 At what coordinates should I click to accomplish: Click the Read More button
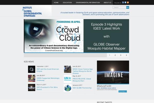coord(123,92)
